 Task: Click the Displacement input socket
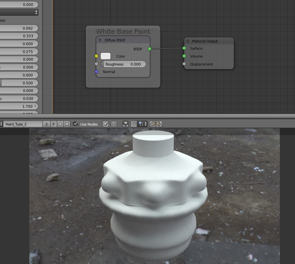pos(184,64)
